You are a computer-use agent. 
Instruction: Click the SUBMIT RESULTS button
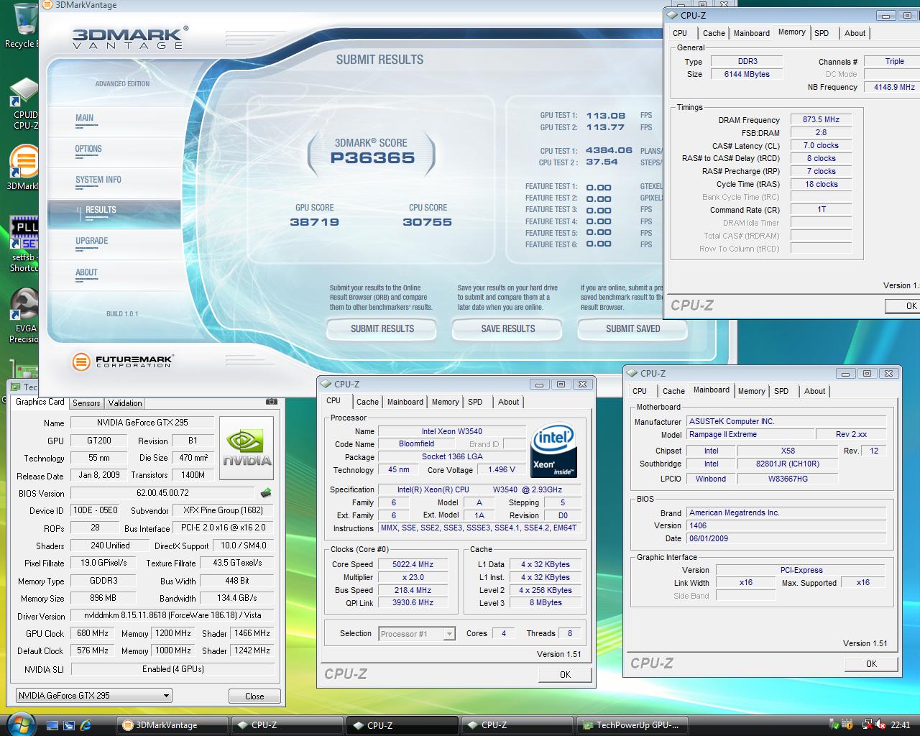382,328
